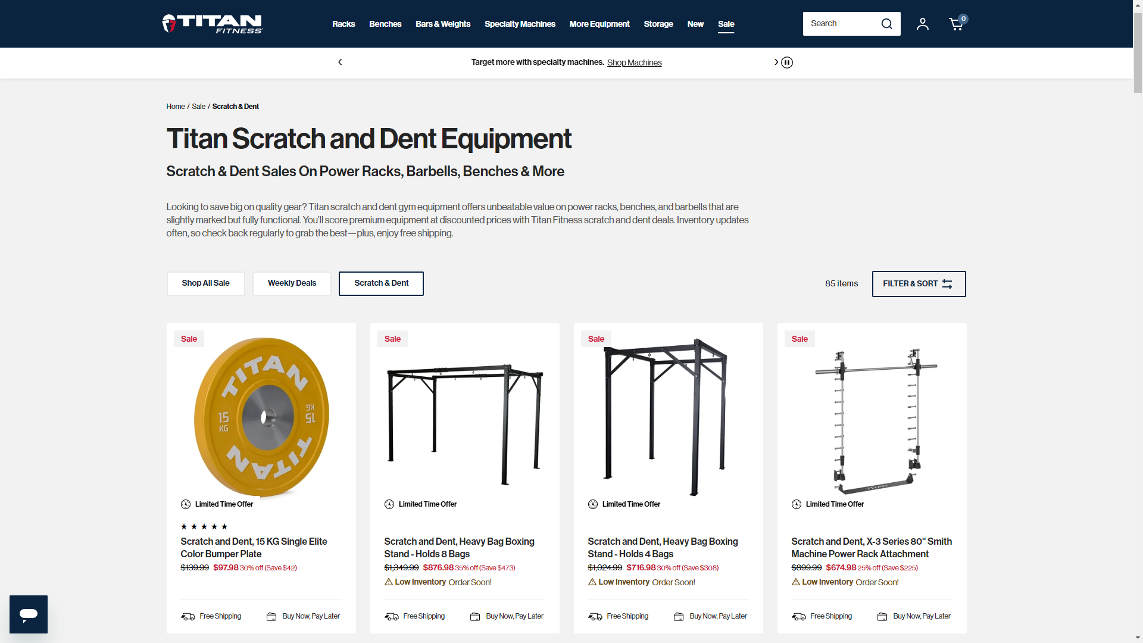Screen dimensions: 1143x643
Task: Click the 4-bag boxing stand product image
Action: [666, 417]
